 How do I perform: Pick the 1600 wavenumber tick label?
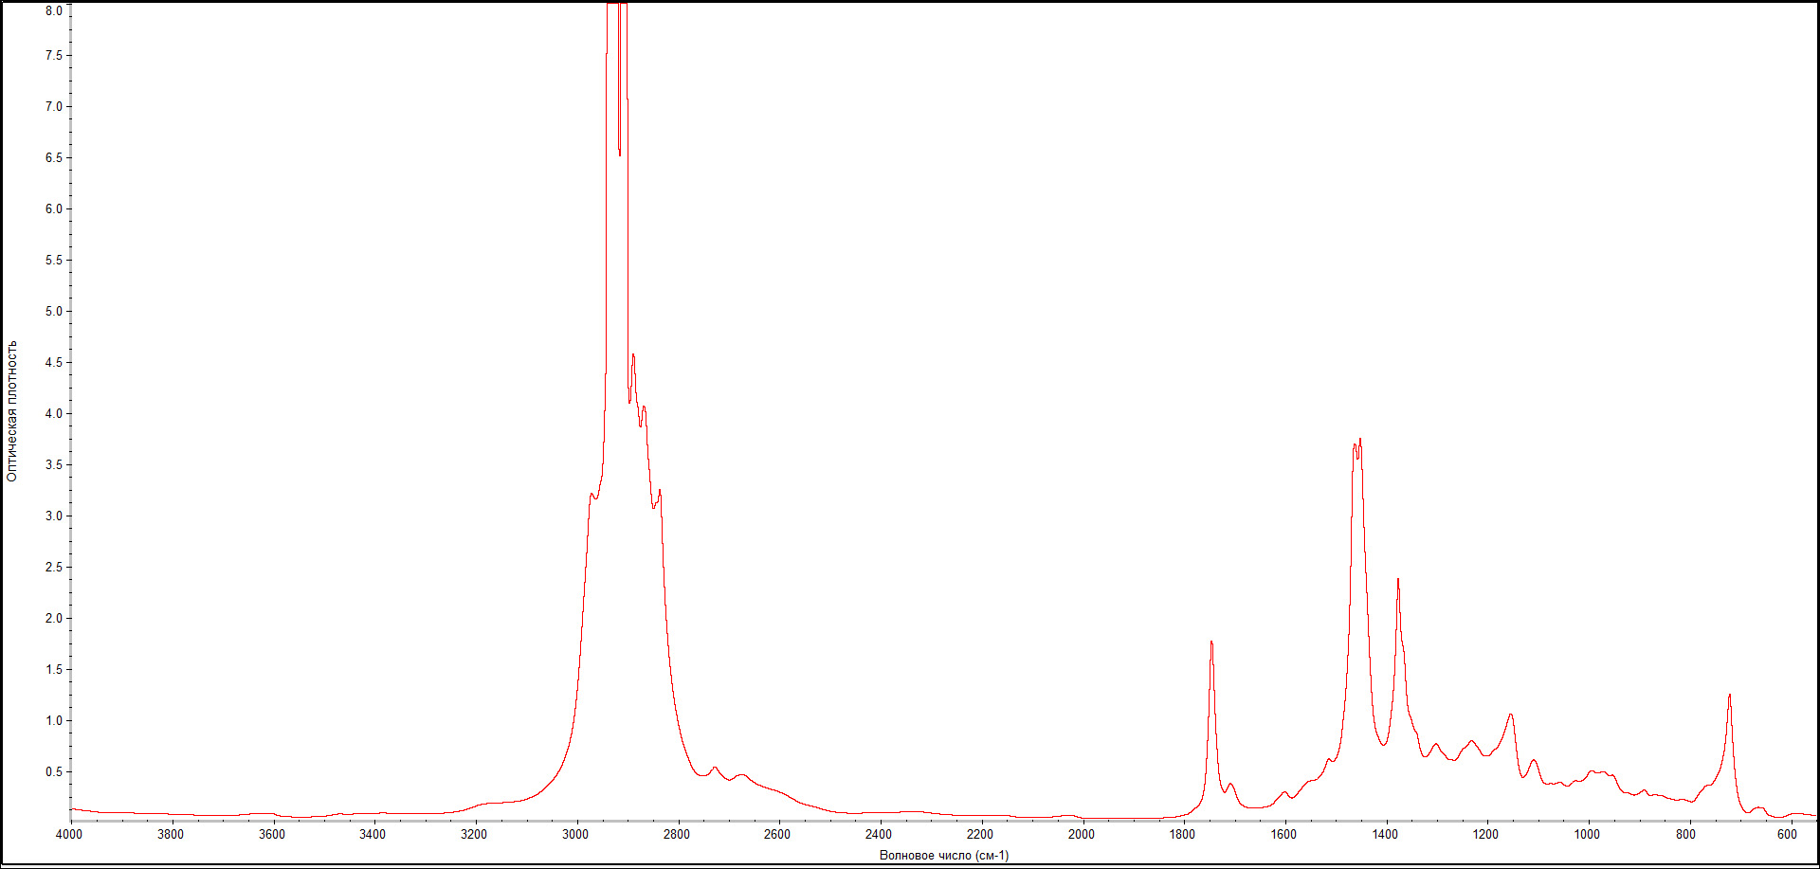[x=1283, y=834]
